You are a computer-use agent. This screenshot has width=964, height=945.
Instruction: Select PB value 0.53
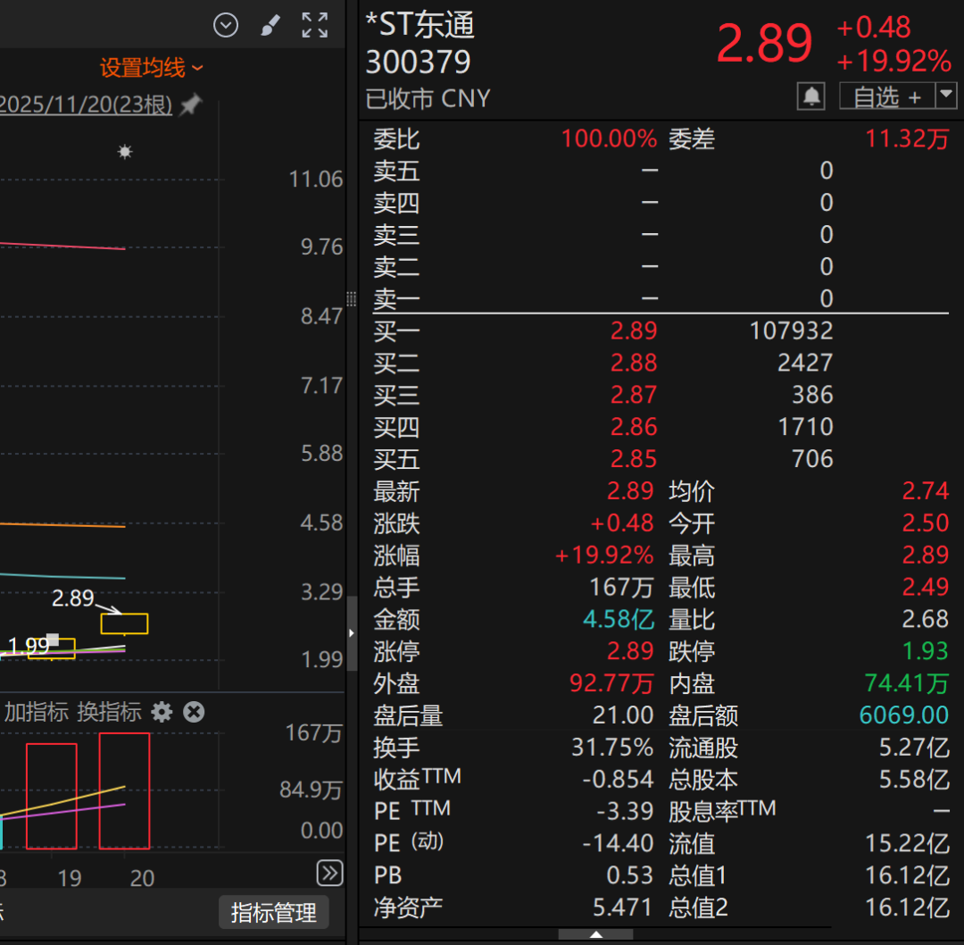pos(629,874)
